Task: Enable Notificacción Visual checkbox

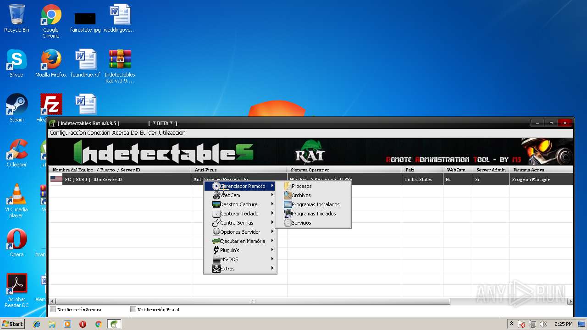Action: coord(133,309)
